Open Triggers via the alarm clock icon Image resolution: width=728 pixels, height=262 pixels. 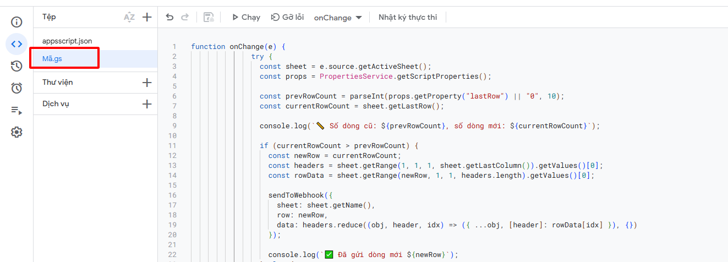tap(17, 88)
